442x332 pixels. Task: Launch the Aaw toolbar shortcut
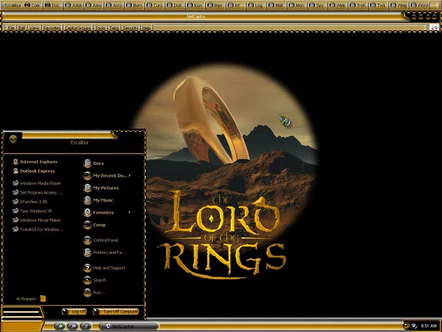[x=94, y=5]
